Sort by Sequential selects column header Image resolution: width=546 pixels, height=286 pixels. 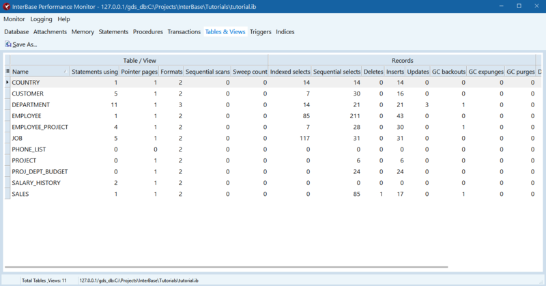(x=336, y=72)
